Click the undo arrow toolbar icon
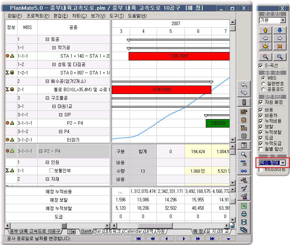Image resolution: width=290 pixels, height=245 pixels. point(244,85)
